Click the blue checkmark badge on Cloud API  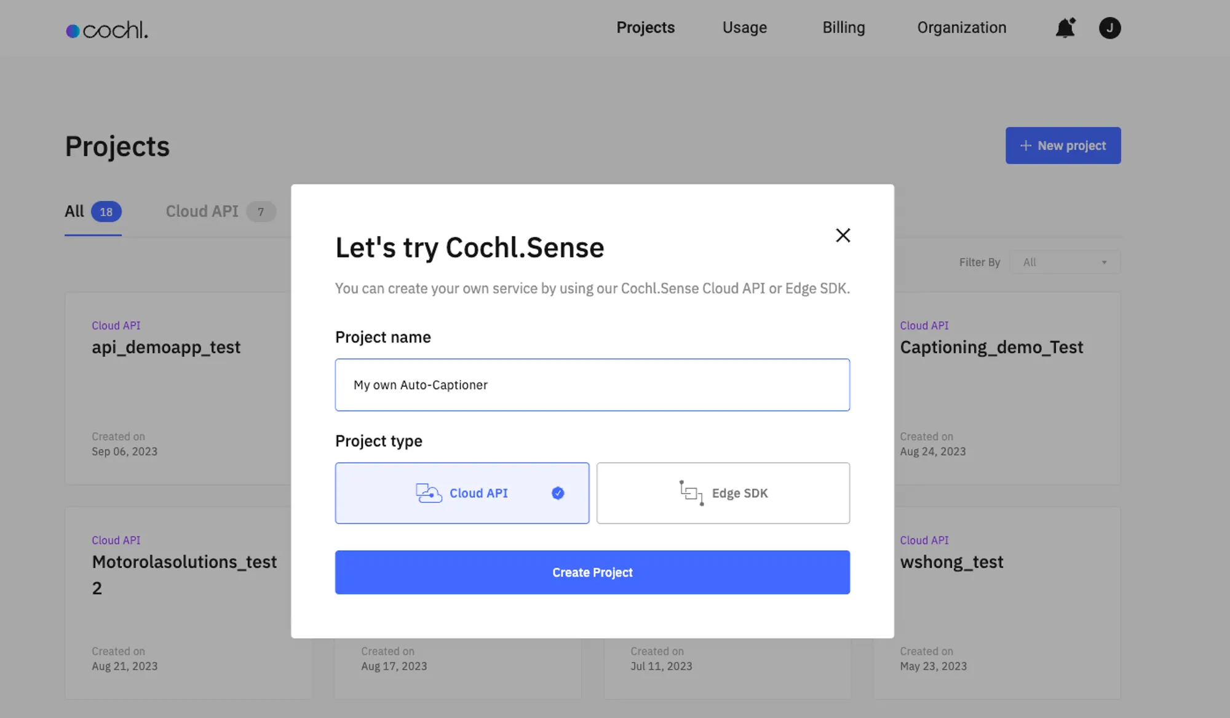[558, 493]
